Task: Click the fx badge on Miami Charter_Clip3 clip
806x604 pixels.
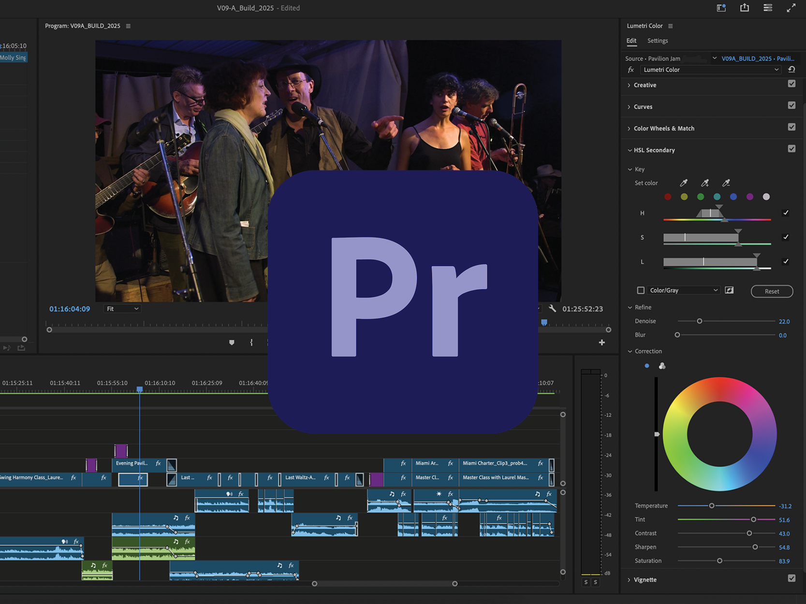Action: pos(541,463)
